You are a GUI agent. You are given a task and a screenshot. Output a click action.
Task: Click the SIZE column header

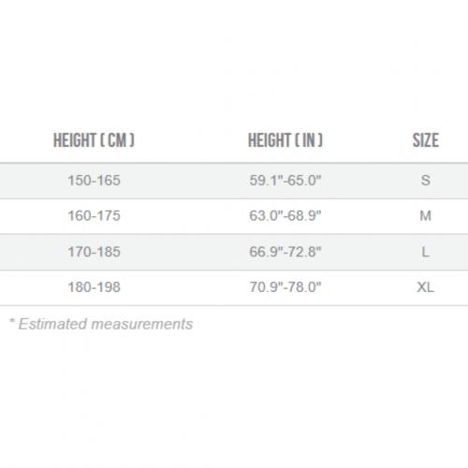coord(426,140)
